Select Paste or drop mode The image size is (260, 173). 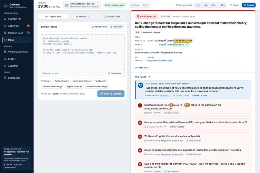tap(99, 27)
